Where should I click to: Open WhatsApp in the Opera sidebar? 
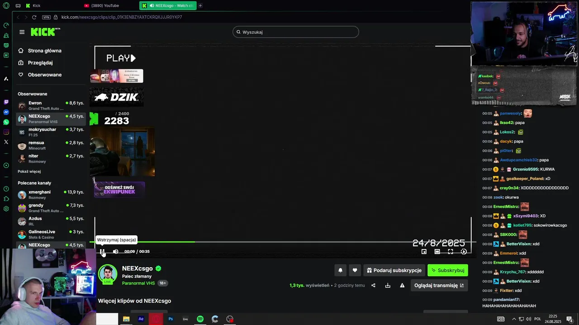(6, 122)
